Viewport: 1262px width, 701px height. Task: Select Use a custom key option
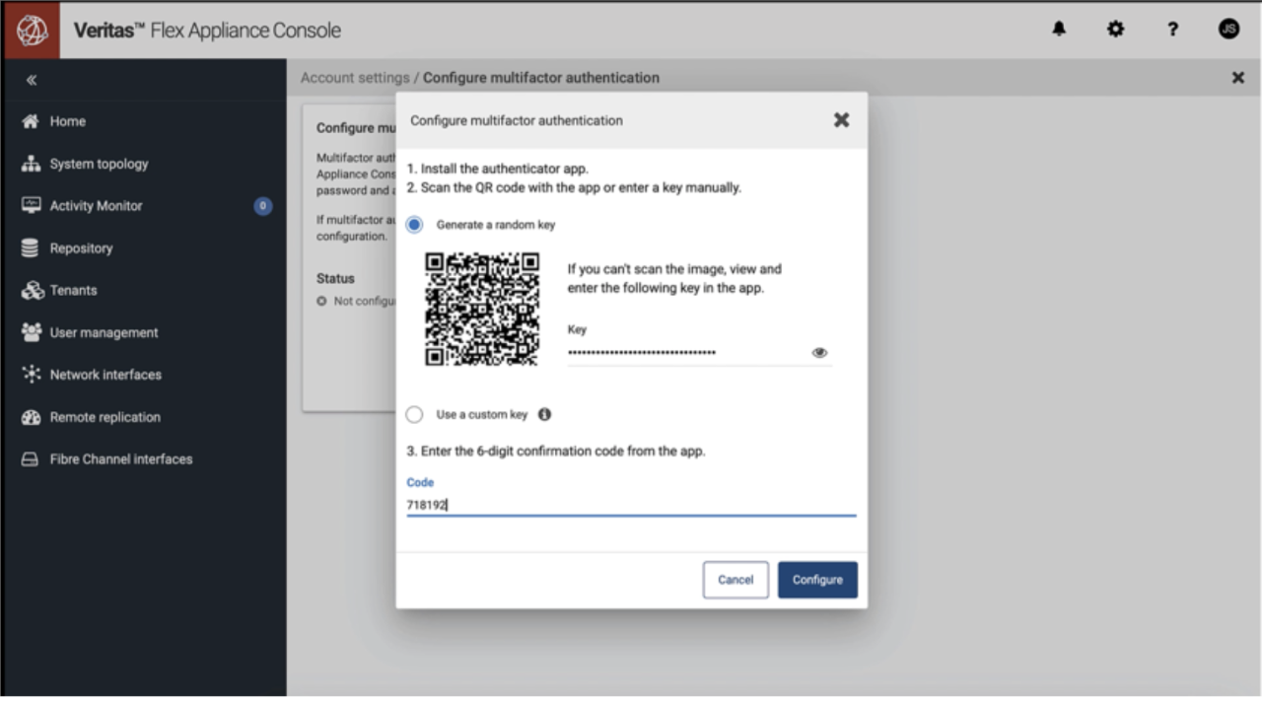[x=414, y=415]
